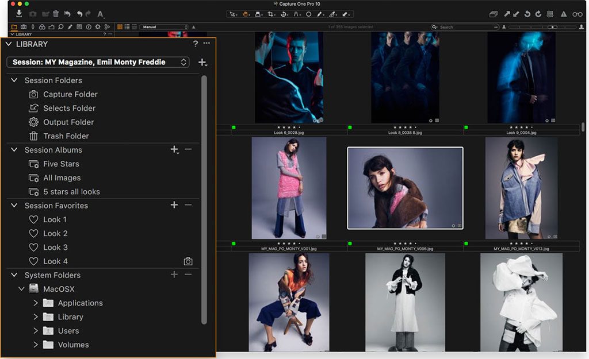
Task: Collapse the Session Folders section
Action: 14,80
